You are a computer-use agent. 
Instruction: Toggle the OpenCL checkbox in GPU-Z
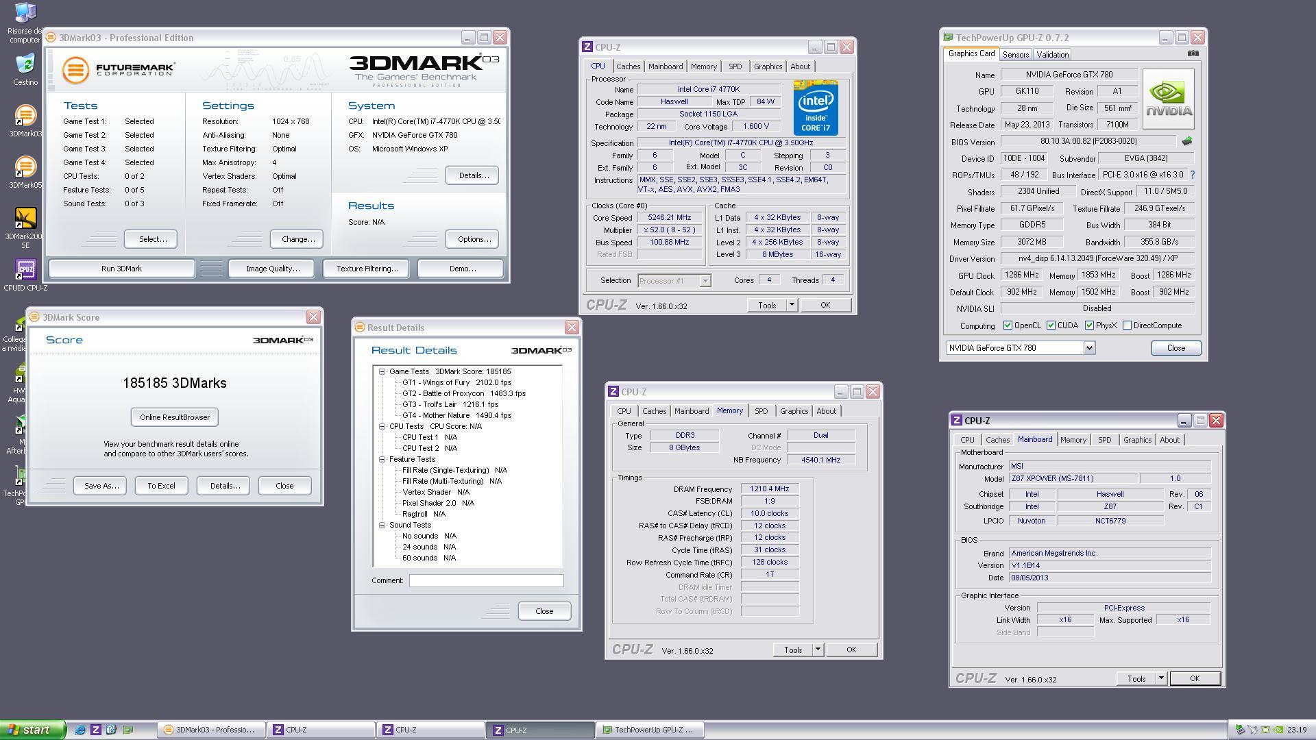[1008, 325]
